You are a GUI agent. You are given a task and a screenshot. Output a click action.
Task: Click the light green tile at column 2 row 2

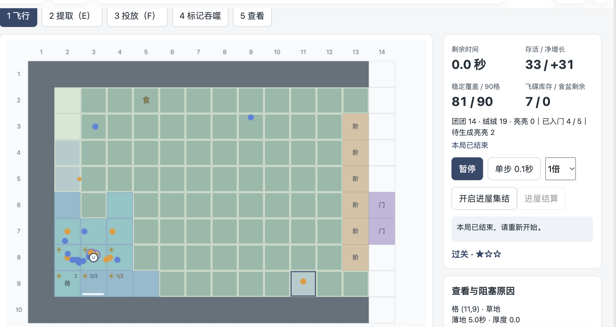[x=67, y=100]
